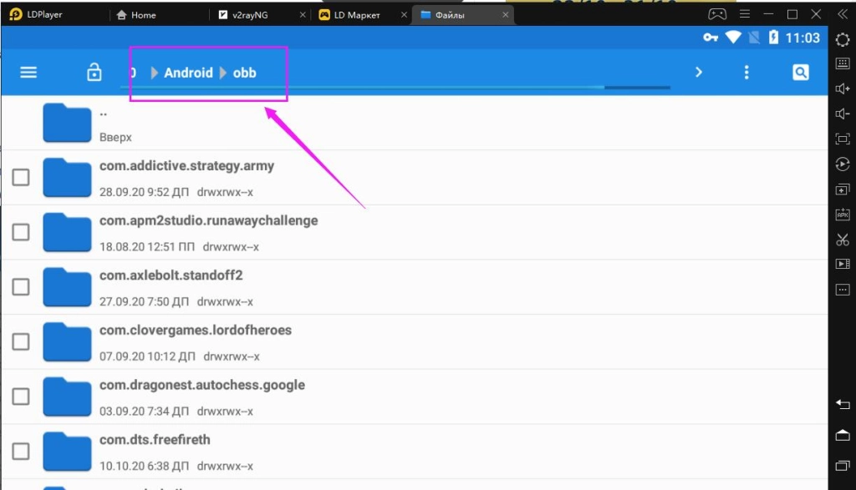Go up via the Вверх folder
856x490 pixels.
(x=67, y=124)
